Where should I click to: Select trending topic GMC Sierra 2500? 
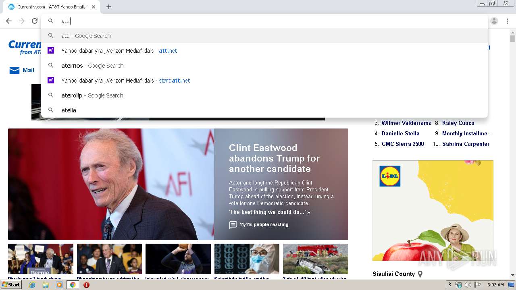point(403,144)
